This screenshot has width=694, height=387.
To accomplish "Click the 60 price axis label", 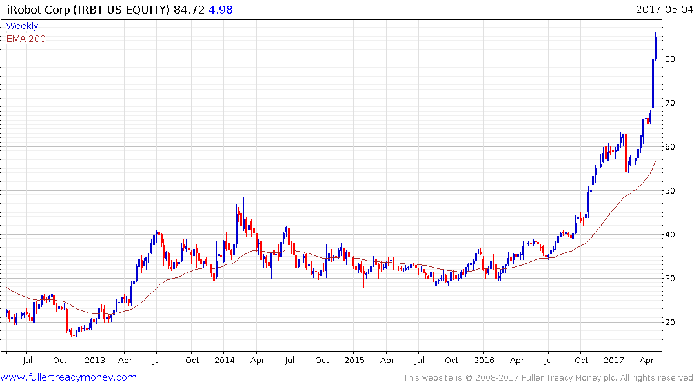I will click(x=669, y=147).
